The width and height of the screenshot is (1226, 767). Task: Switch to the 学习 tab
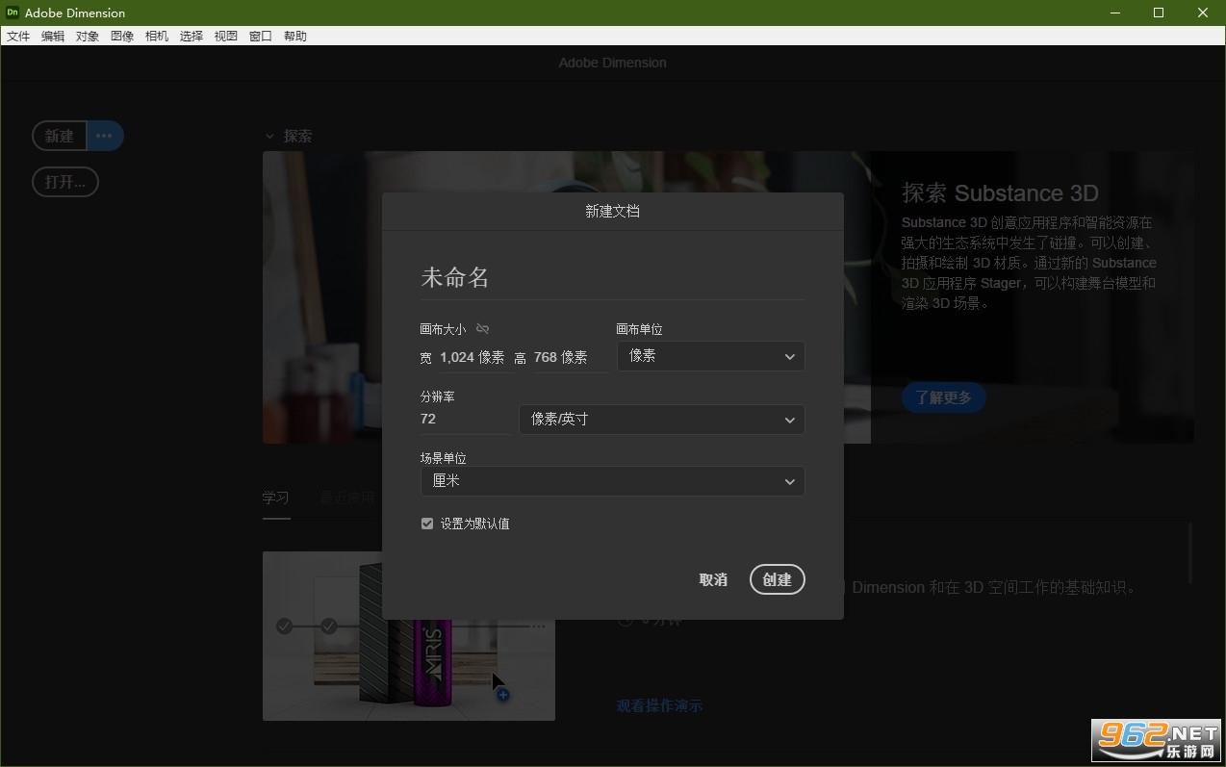(276, 498)
